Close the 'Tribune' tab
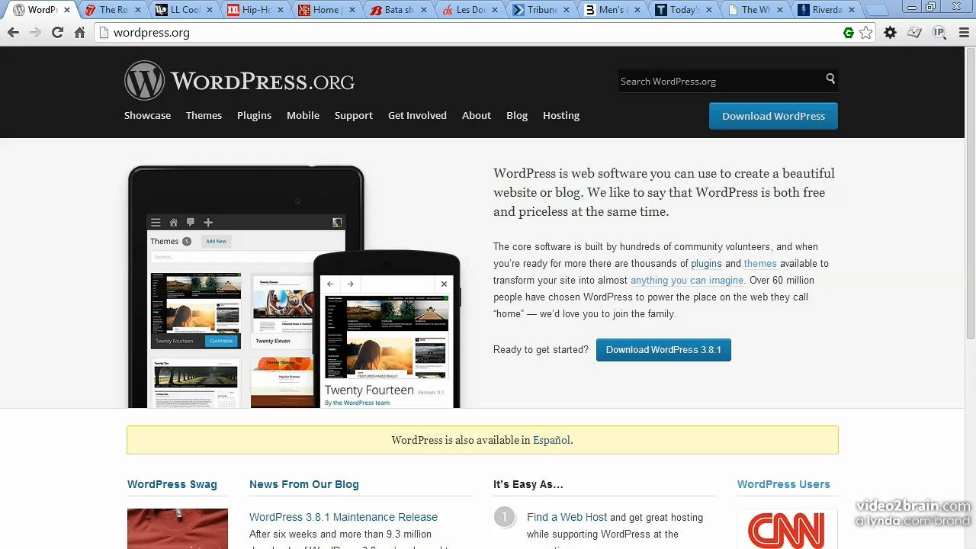976x549 pixels. pos(567,10)
